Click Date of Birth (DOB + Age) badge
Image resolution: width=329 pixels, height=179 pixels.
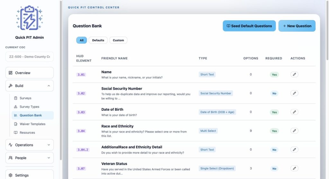(217, 112)
